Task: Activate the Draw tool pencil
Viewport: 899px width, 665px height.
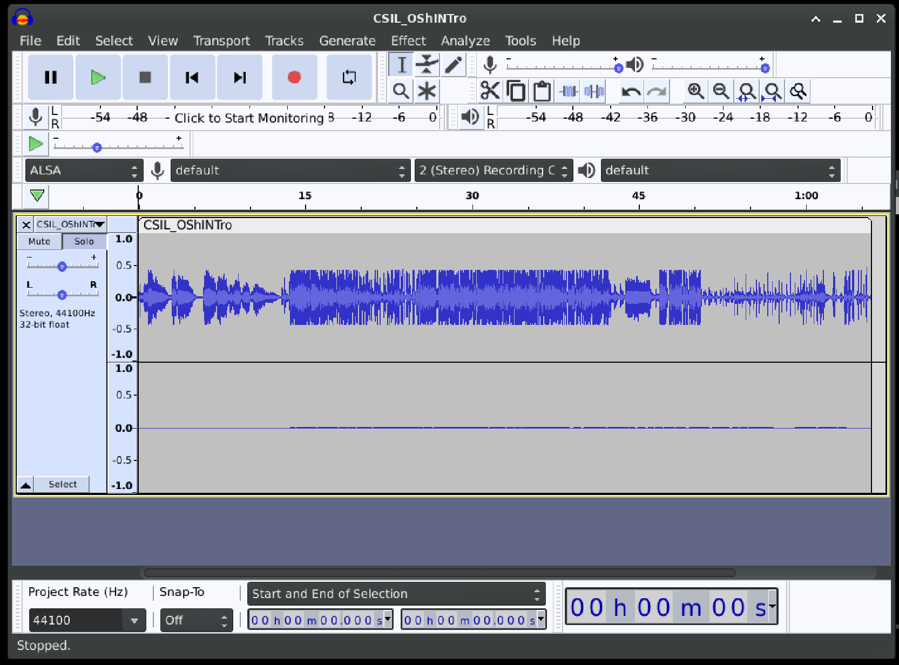Action: click(453, 64)
